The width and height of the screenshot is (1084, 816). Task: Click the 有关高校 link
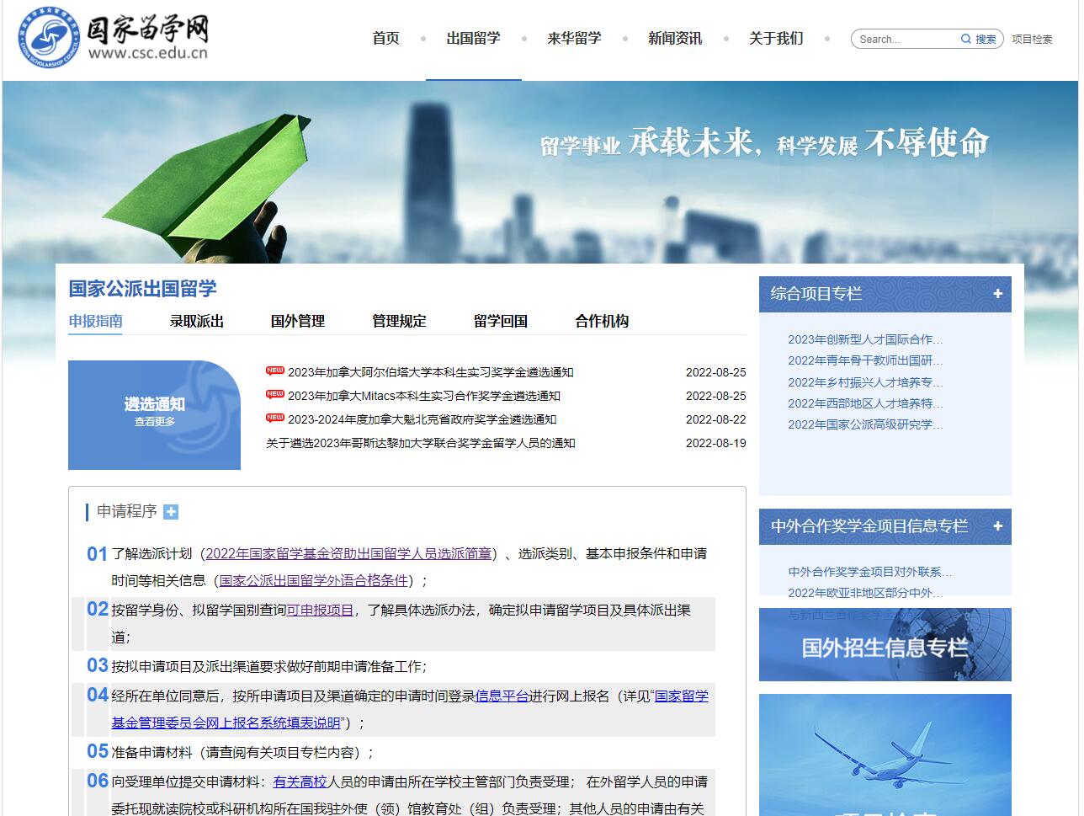[x=300, y=781]
